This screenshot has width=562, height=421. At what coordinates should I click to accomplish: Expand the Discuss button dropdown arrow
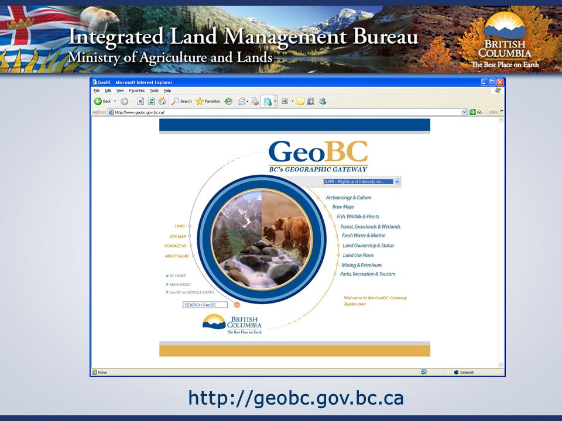point(293,101)
